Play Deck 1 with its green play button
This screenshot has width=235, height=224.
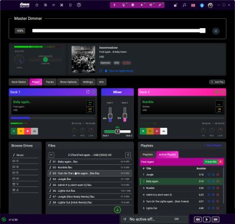click(x=14, y=131)
